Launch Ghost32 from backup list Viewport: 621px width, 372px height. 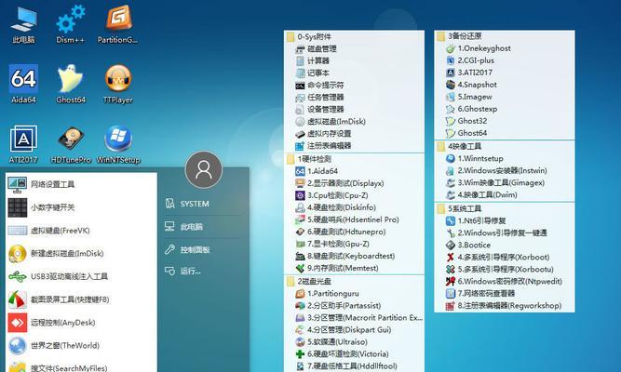pos(505,121)
